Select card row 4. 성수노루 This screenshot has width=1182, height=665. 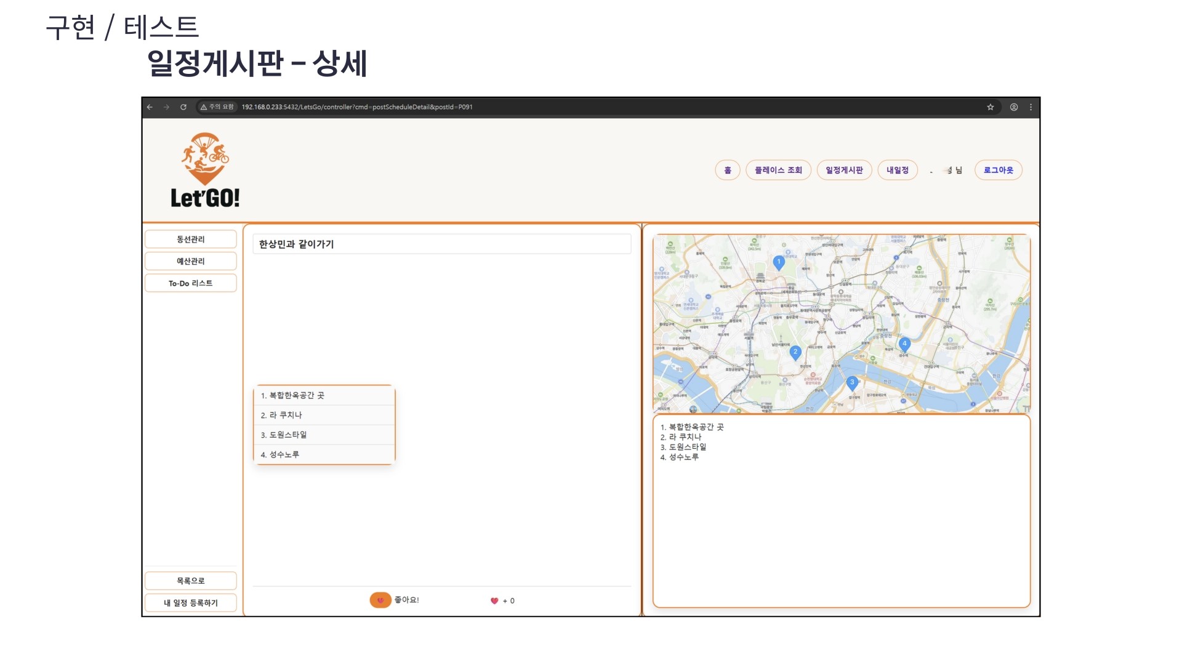coord(324,454)
